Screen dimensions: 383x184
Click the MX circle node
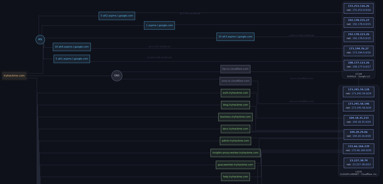pos(40,40)
